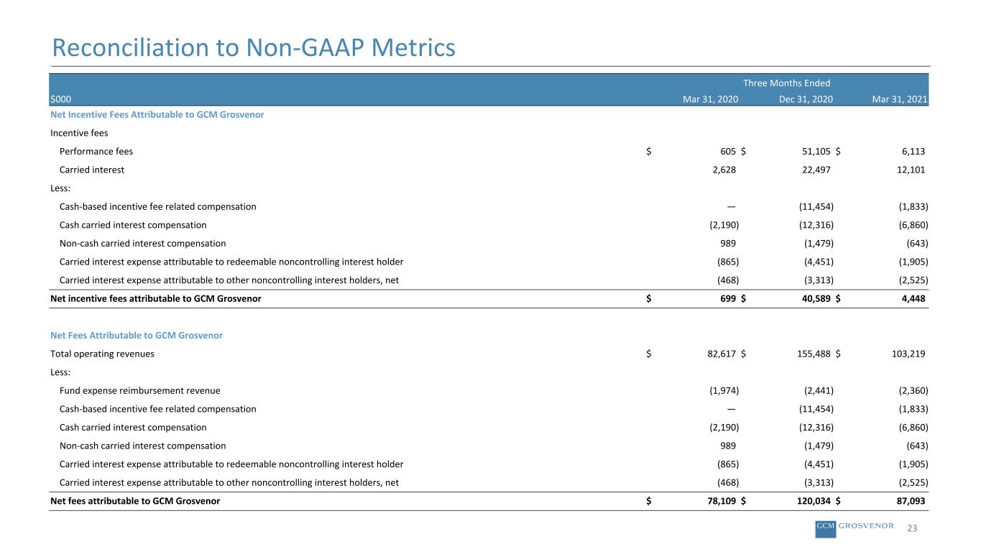Click the bold "Net fees attributable to GCM Grosvenor" total label
Viewport: 981px width, 552px height.
coord(135,501)
